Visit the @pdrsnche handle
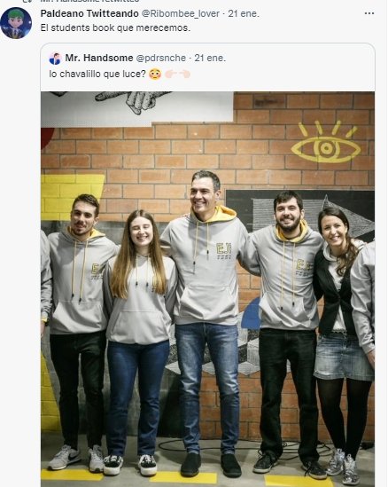Viewport: 388px width, 487px height. pos(160,58)
